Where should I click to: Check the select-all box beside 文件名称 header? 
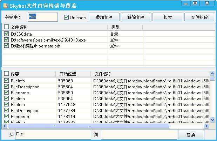click(6, 27)
